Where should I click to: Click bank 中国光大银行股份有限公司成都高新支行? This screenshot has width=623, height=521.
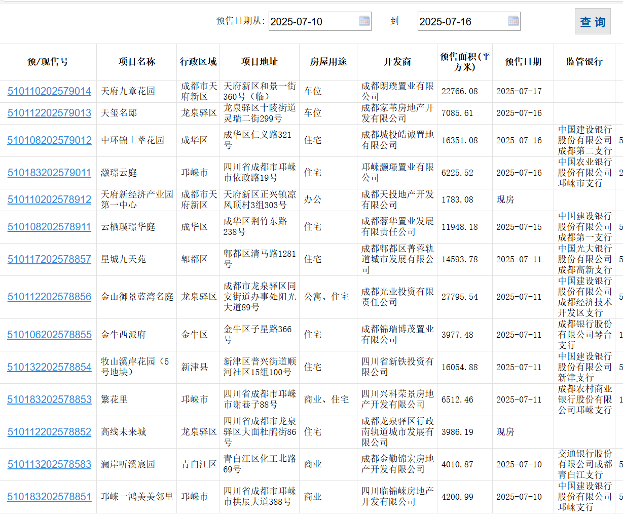pyautogui.click(x=585, y=259)
